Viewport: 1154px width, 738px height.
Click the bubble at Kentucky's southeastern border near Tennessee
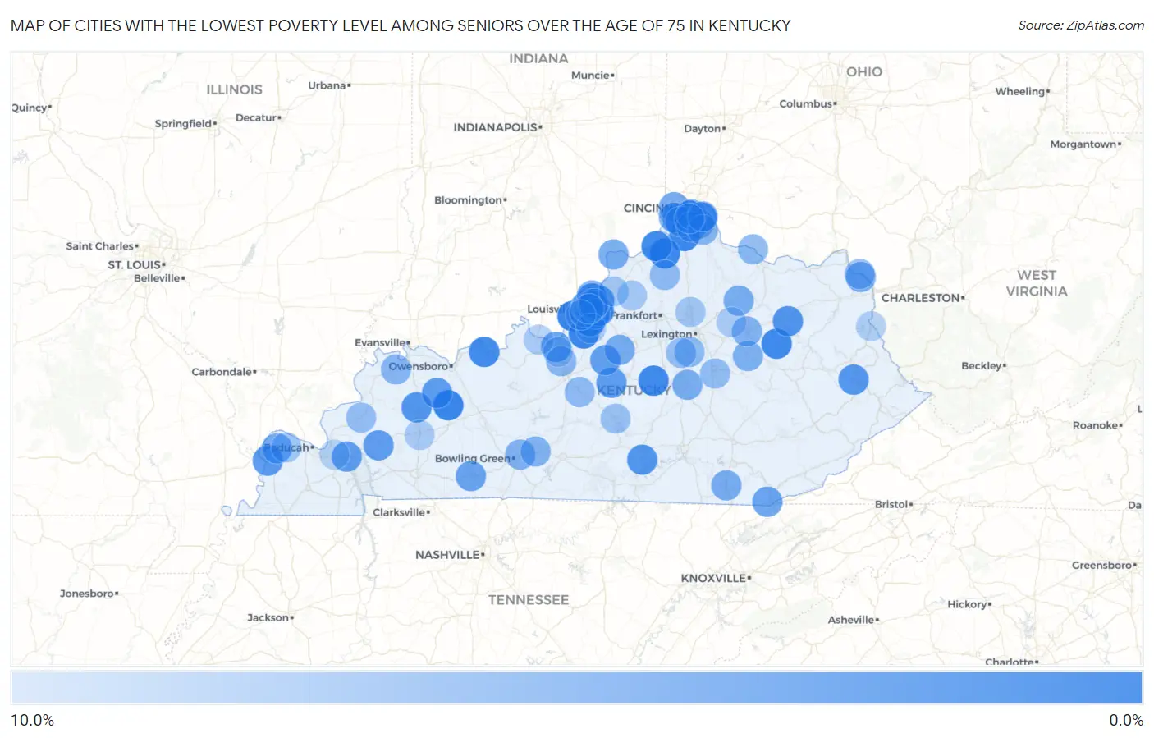pos(767,501)
